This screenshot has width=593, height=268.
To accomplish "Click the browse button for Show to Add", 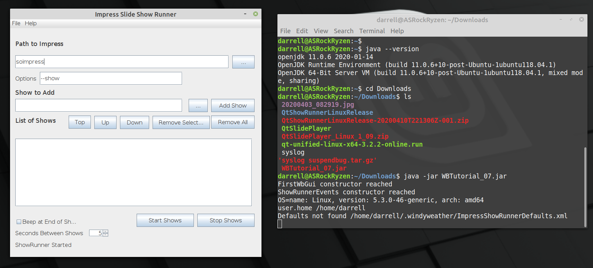I will click(x=198, y=105).
